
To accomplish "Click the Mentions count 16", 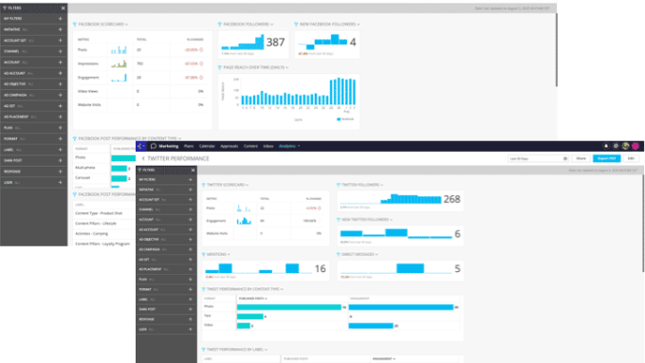I will click(x=320, y=269).
